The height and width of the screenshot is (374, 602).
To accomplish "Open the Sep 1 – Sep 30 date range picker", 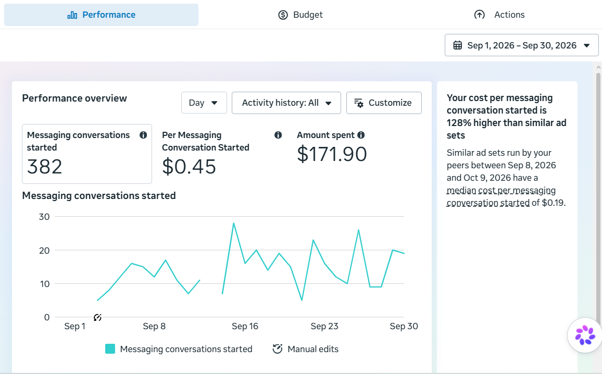I will (521, 45).
